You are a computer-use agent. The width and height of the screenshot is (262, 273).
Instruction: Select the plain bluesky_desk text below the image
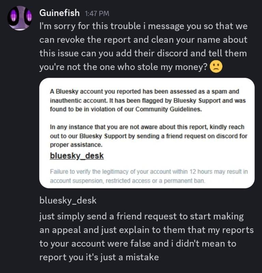68,200
